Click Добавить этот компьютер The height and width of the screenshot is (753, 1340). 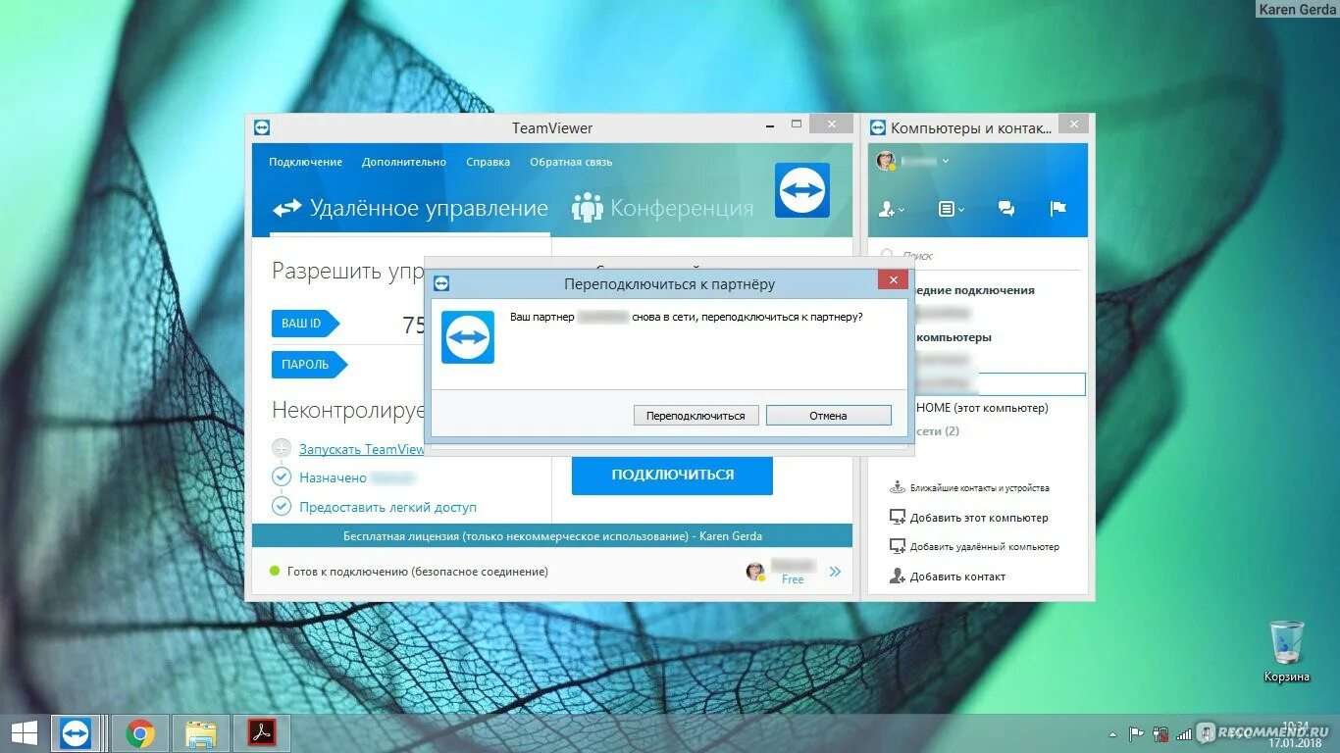tap(979, 518)
